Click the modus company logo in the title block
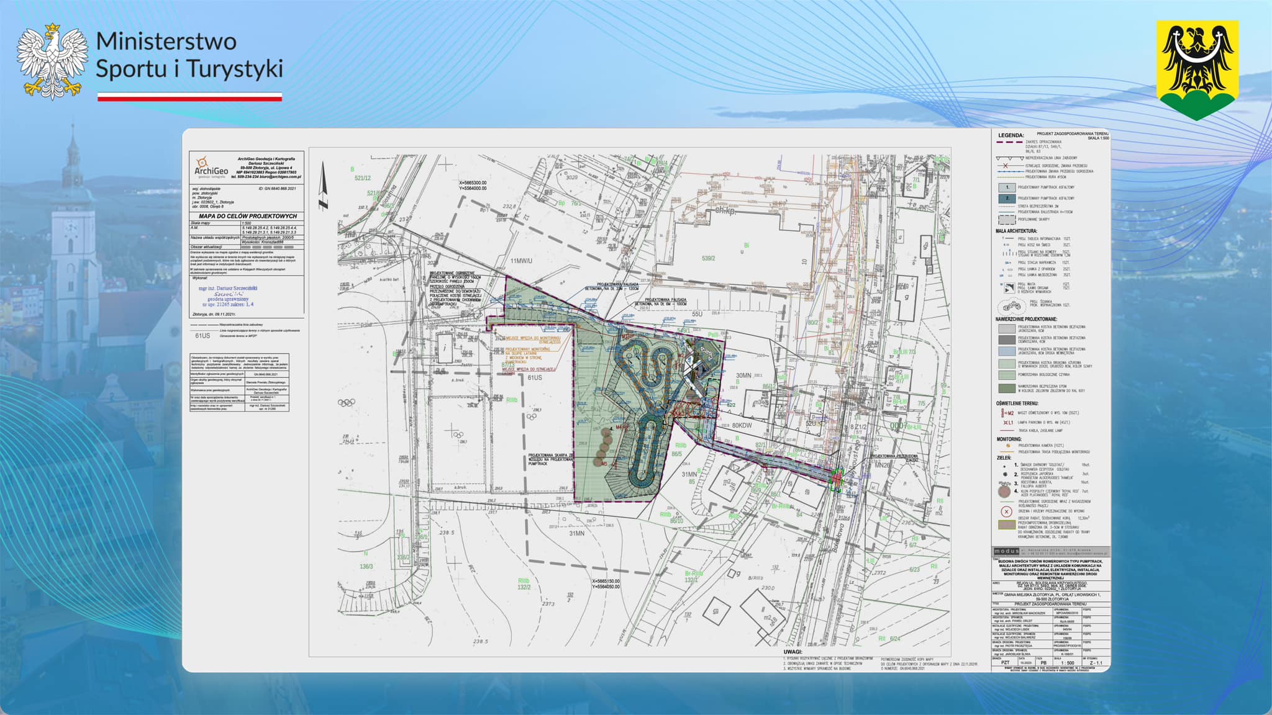The width and height of the screenshot is (1272, 715). pos(1006,551)
